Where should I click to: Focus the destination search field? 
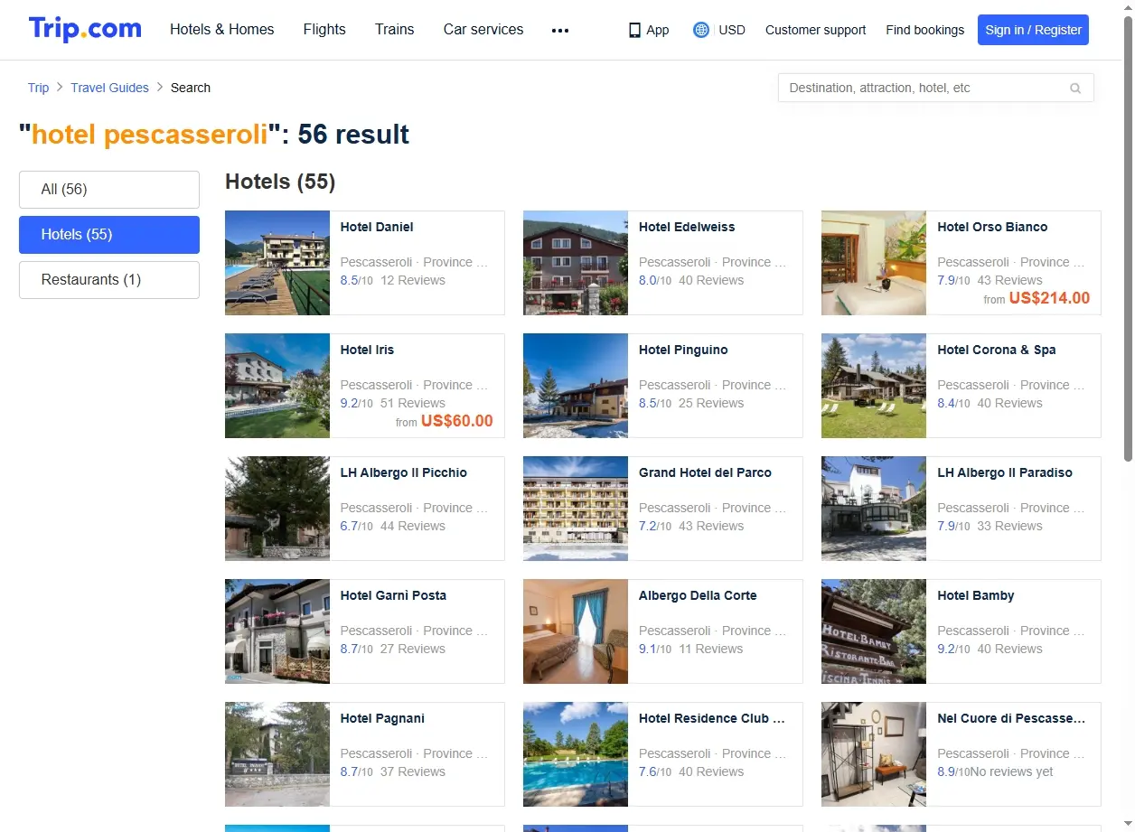tap(936, 88)
